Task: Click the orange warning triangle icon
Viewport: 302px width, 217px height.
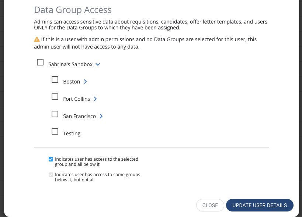Action: click(x=37, y=39)
